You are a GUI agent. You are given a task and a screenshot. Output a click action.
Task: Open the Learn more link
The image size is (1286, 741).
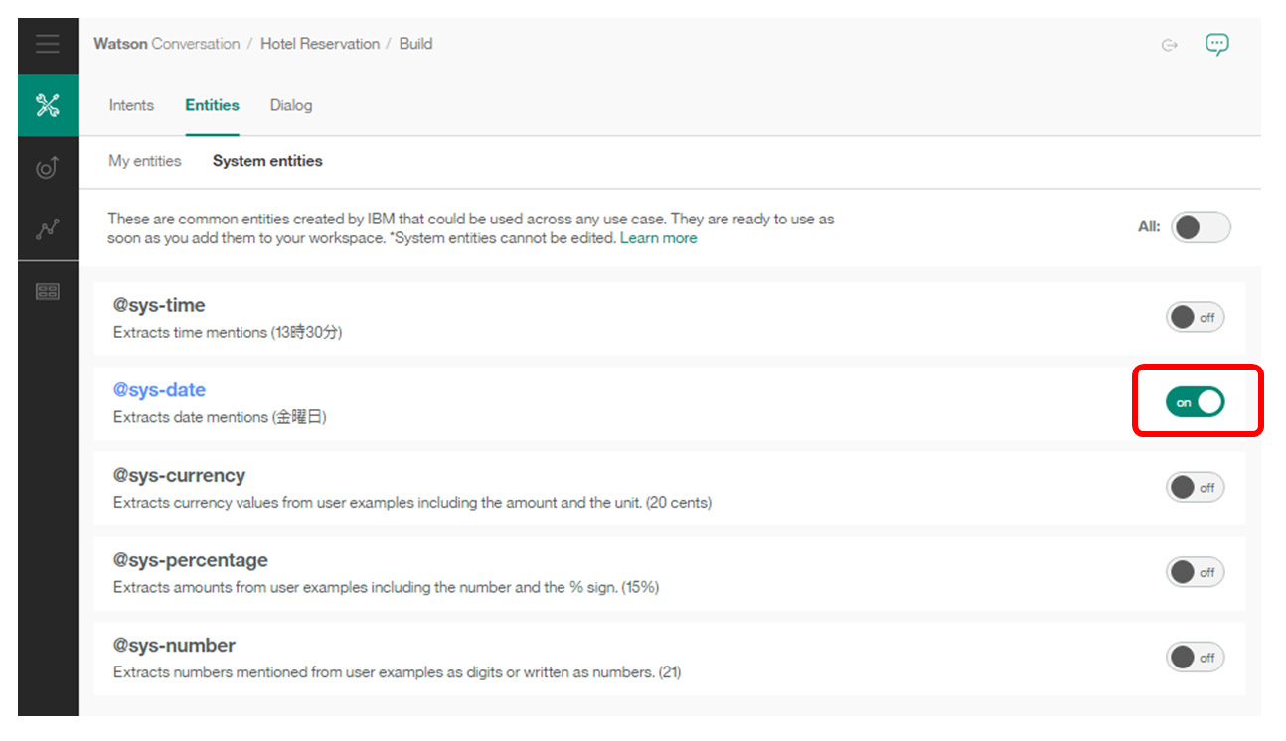(x=659, y=238)
